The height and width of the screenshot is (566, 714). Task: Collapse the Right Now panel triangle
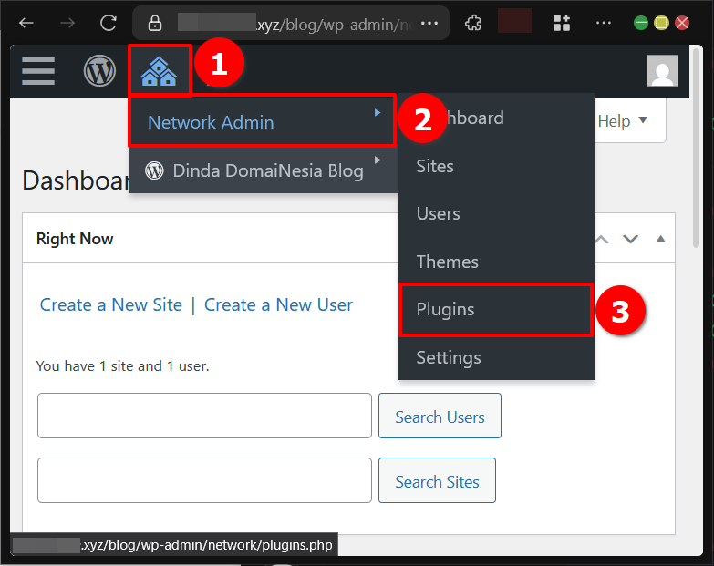(660, 240)
